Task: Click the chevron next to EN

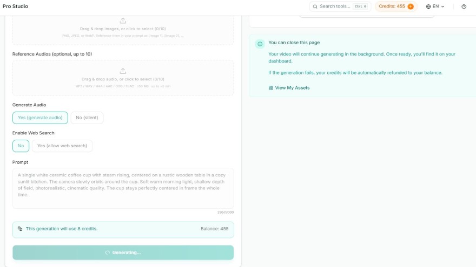Action: [x=442, y=6]
